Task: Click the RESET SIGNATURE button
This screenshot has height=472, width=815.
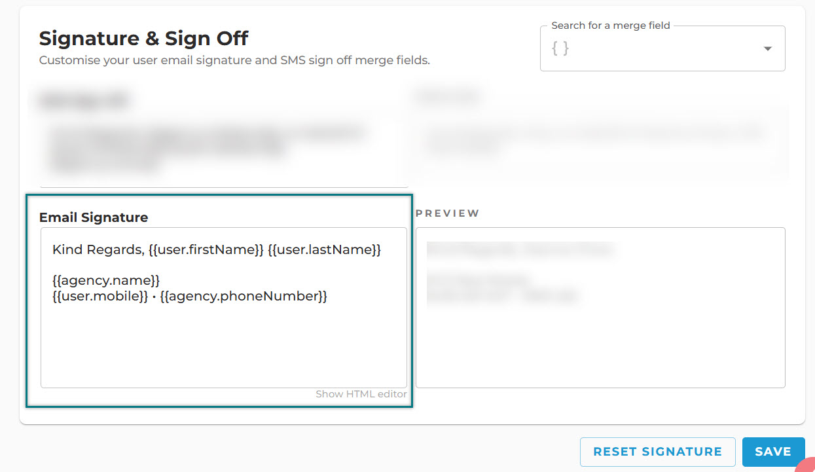Action: tap(657, 452)
